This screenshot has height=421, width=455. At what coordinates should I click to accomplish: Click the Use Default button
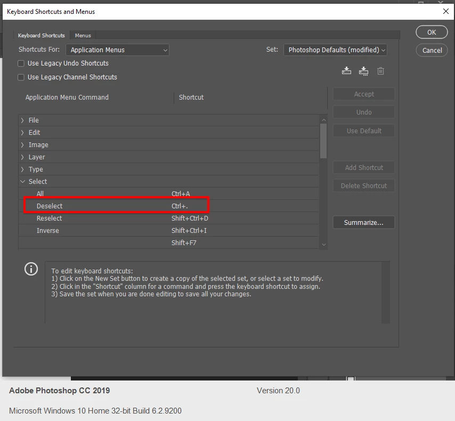click(363, 131)
